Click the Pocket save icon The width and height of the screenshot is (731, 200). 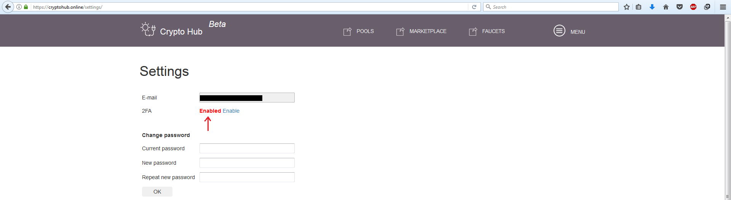click(x=680, y=7)
